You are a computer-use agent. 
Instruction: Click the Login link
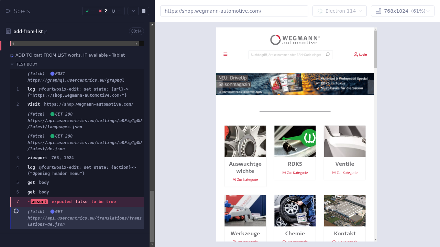coord(360,54)
